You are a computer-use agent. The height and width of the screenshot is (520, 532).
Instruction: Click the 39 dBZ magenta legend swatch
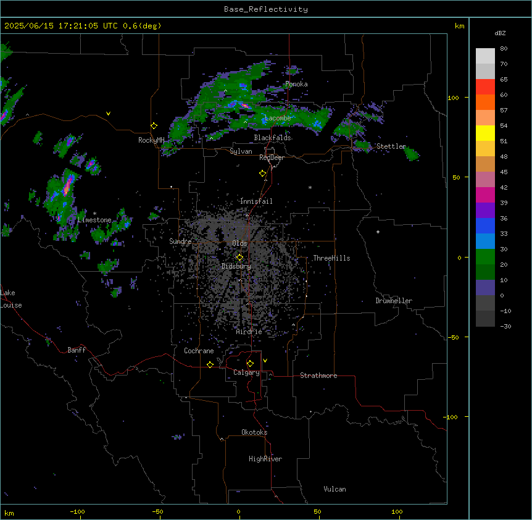(485, 195)
